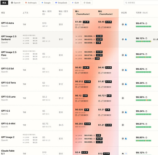Click info icon next to 98.85% availability
Image resolution: width=158 pixels, height=155 pixels.
tap(146, 138)
